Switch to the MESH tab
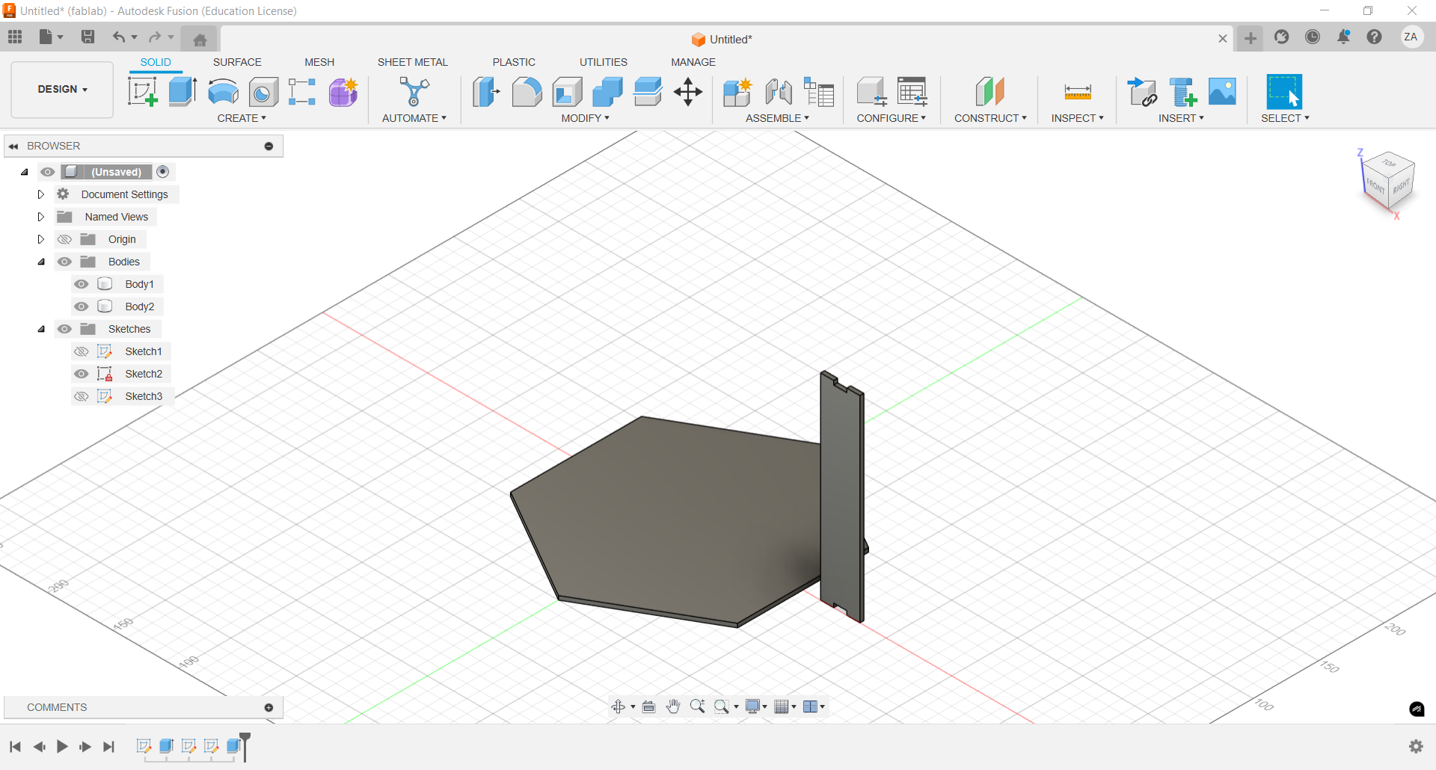This screenshot has width=1436, height=770. (319, 62)
